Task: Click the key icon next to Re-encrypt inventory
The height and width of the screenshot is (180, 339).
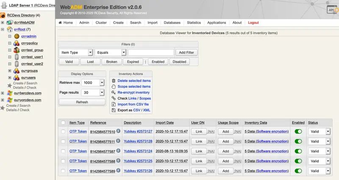Action: [114, 92]
